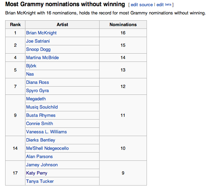
Task: Select the rank 5 cell
Action: pos(15,70)
